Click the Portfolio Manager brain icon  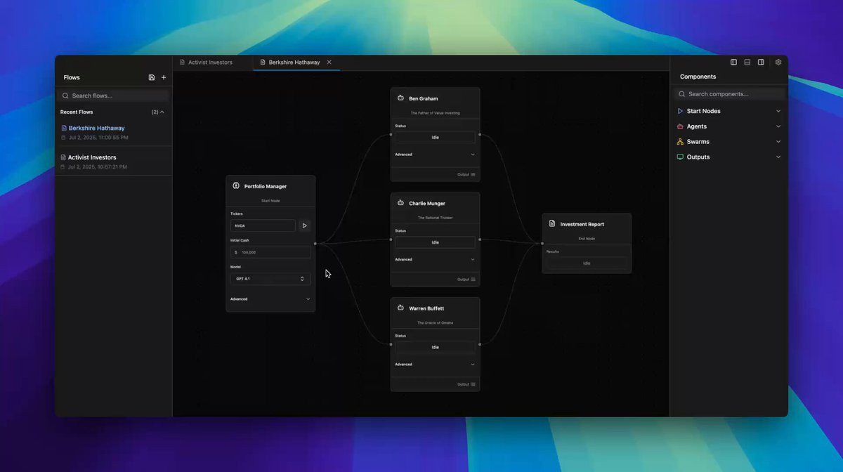coord(236,186)
